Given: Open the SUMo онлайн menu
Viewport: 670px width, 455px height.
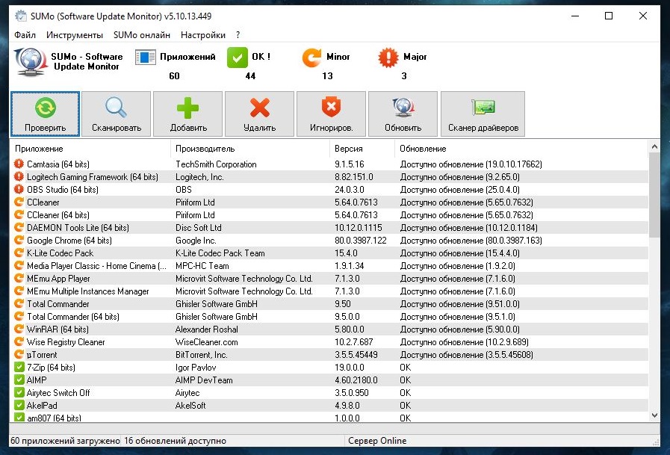Looking at the screenshot, I should pos(142,35).
